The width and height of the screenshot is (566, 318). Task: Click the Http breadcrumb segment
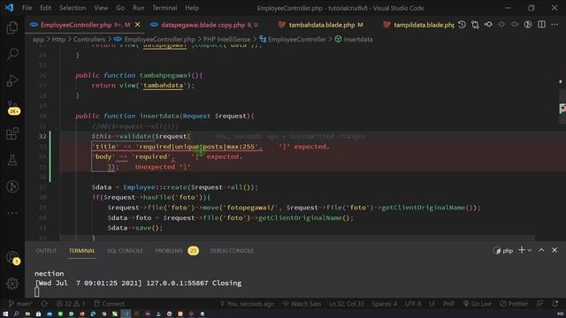tap(58, 39)
